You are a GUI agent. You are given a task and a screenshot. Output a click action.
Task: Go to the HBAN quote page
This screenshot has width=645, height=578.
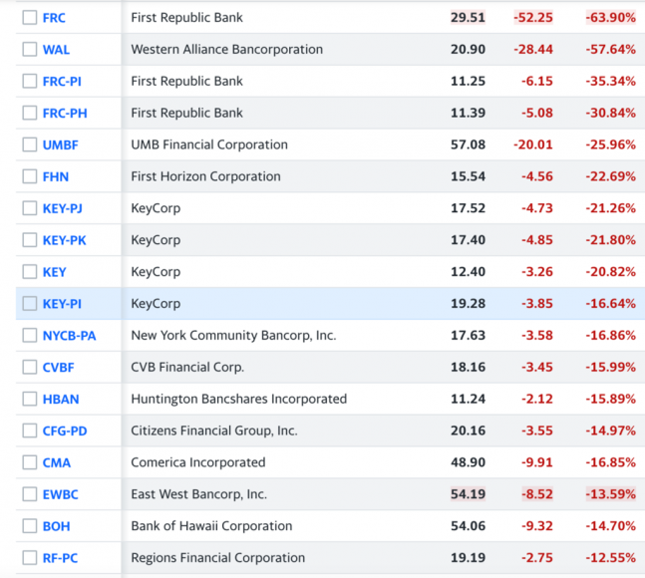point(61,400)
